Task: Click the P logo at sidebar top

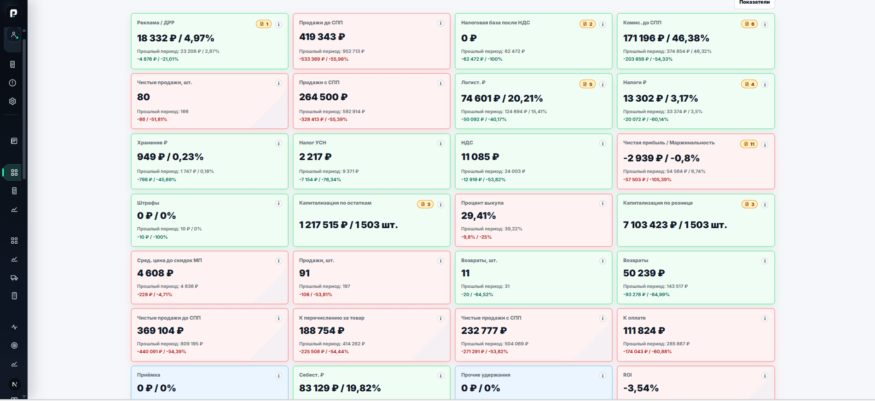Action: click(x=14, y=13)
